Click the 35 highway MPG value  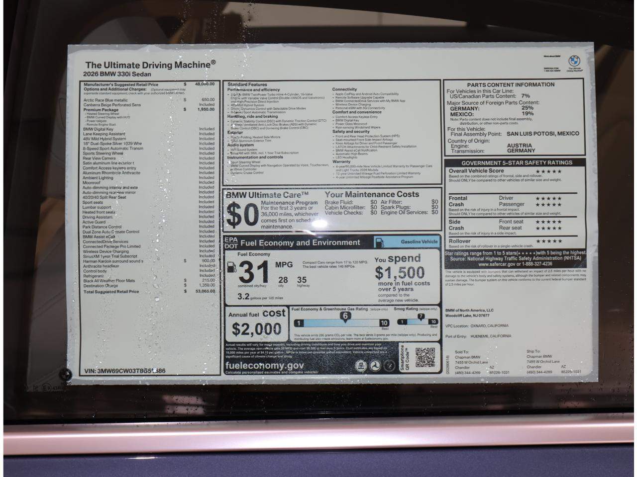point(302,280)
